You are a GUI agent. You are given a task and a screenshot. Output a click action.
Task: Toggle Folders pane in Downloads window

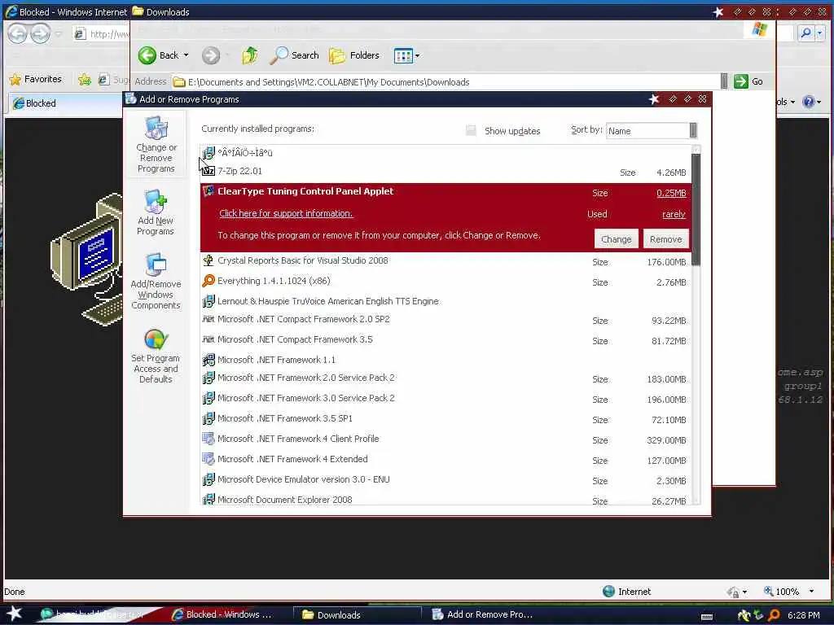[x=354, y=55]
